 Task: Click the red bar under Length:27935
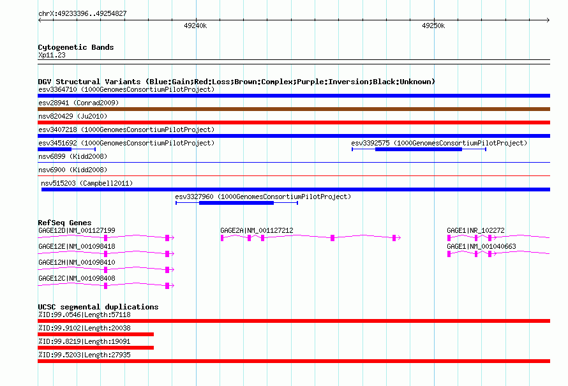pyautogui.click(x=294, y=361)
